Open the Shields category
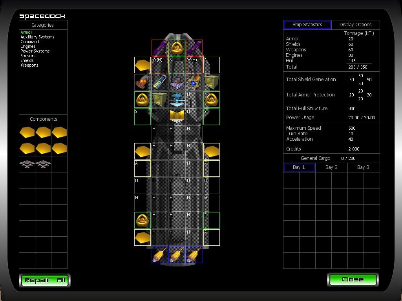Screen dimensions: 402x301 click(x=27, y=61)
